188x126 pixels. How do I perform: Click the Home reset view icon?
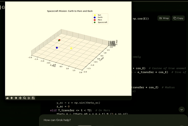tap(7, 98)
